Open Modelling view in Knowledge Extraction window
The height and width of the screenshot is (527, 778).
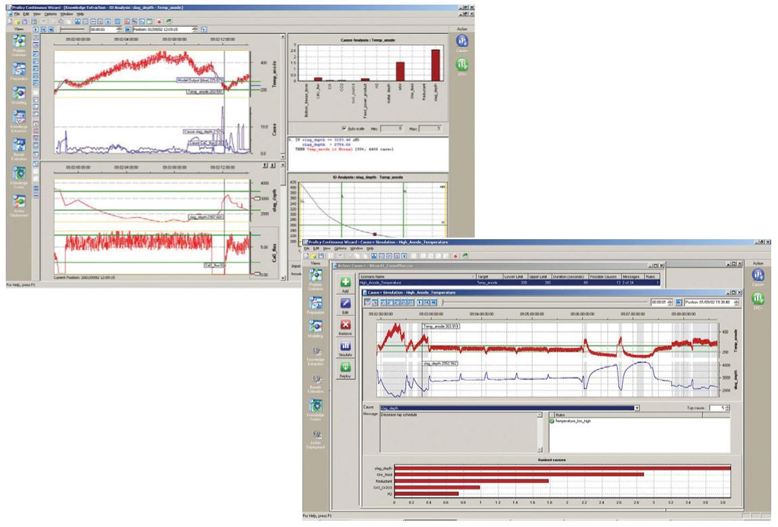[x=19, y=96]
